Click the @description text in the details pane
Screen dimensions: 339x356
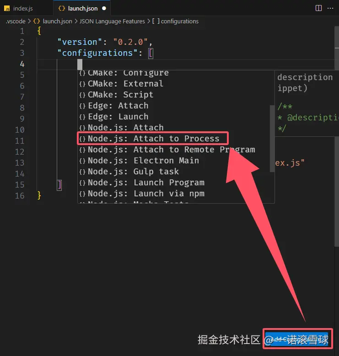click(312, 118)
